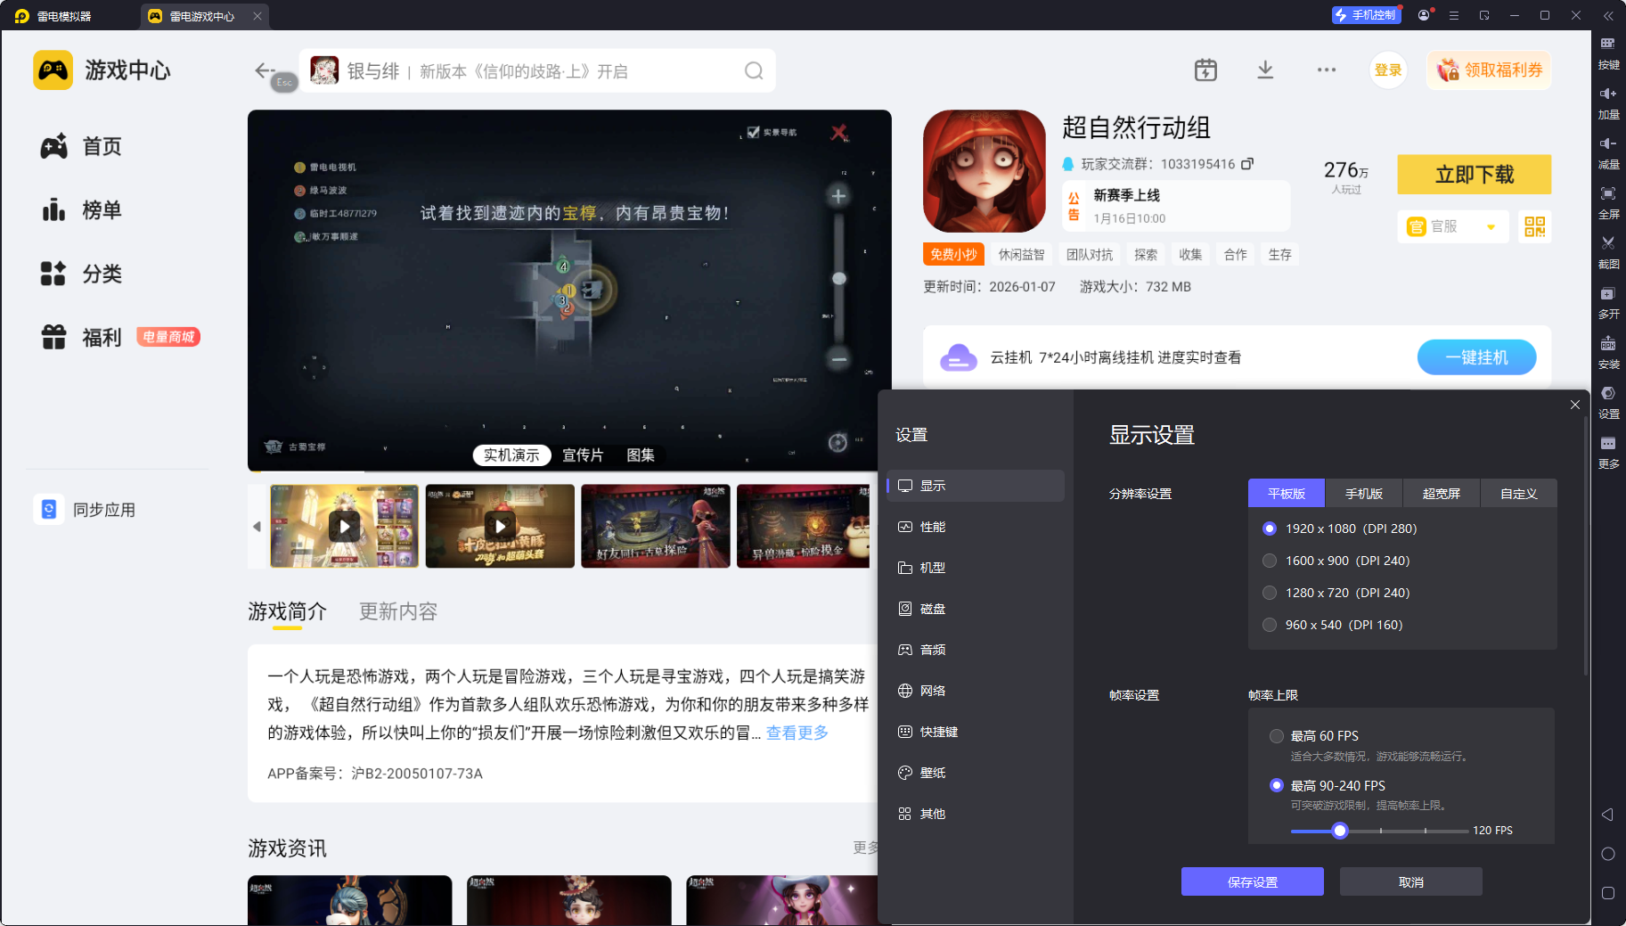Select the 平板版 resolution tab
The image size is (1626, 926).
pyautogui.click(x=1287, y=493)
